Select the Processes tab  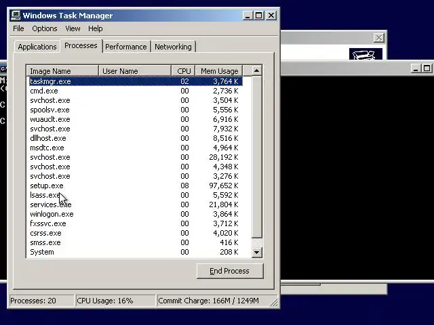click(x=81, y=45)
